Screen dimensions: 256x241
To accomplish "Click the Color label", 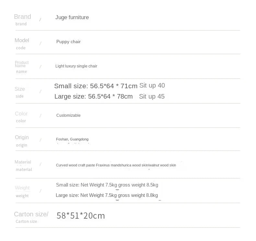I will pos(21,114).
